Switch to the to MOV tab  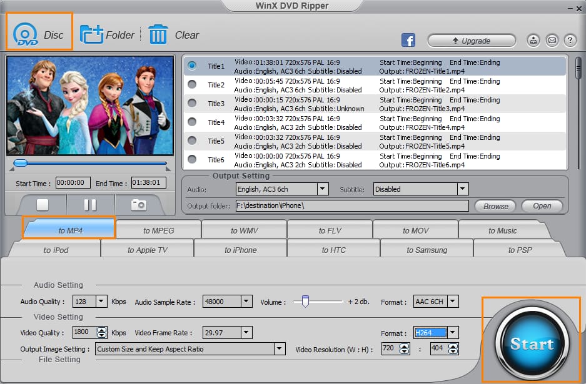(x=415, y=230)
